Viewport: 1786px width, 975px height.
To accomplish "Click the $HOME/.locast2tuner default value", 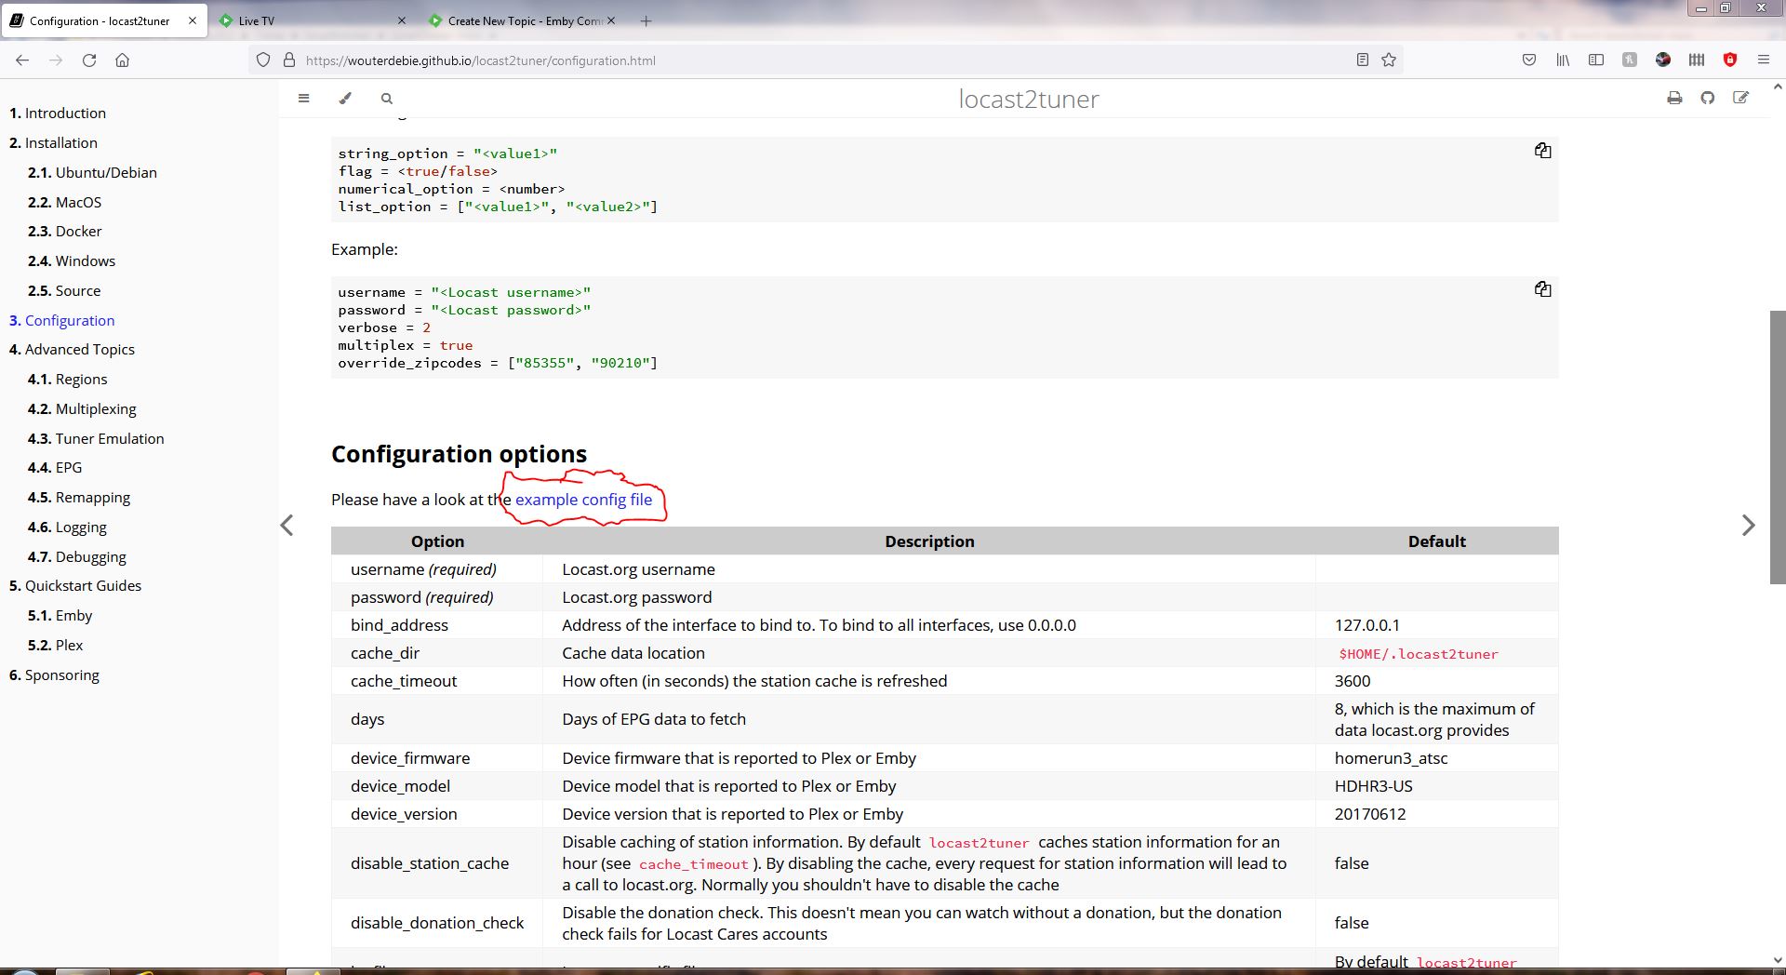I will (1419, 654).
